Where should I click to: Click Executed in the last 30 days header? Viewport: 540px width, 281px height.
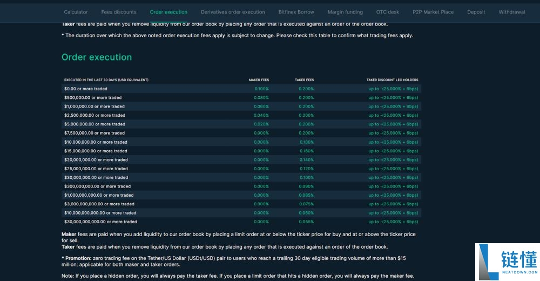click(x=106, y=80)
